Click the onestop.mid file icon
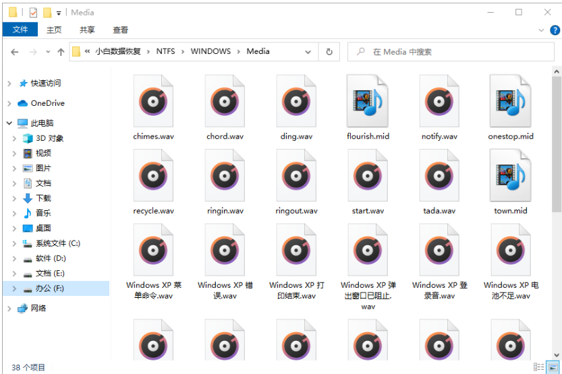Screen dimensions: 562x374 pyautogui.click(x=511, y=102)
